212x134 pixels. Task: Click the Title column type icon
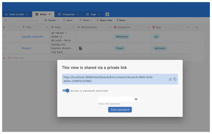coord(24,27)
